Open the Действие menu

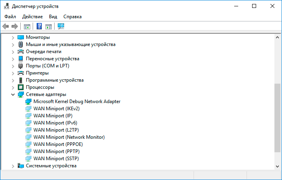(x=33, y=17)
